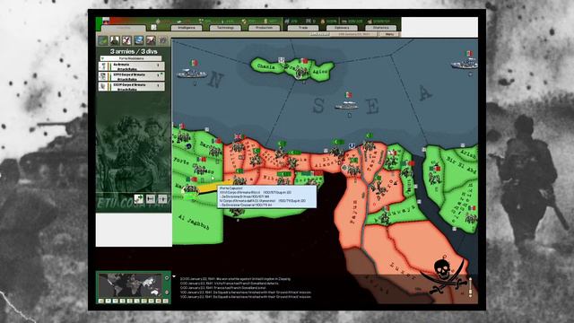Click the small icon right of the first tab
The height and width of the screenshot is (323, 574).
(x=153, y=28)
